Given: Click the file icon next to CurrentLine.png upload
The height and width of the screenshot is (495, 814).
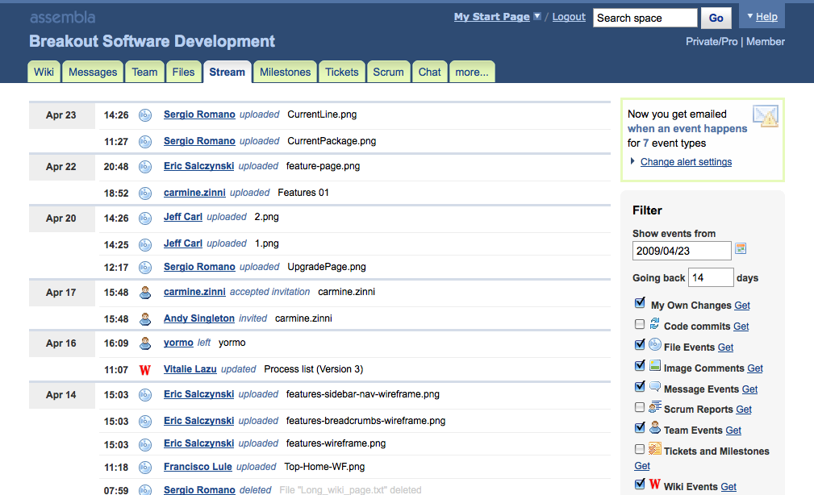Looking at the screenshot, I should (x=145, y=115).
